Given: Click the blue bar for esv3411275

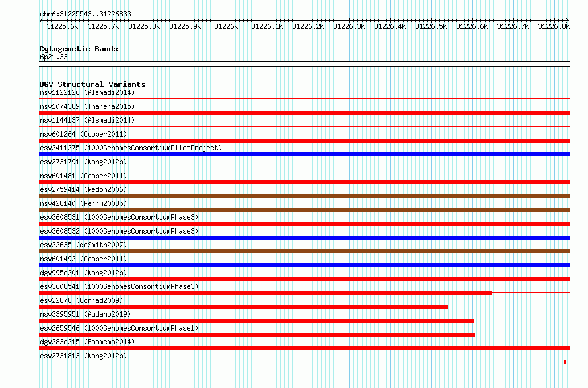Looking at the screenshot, I should 304,154.
